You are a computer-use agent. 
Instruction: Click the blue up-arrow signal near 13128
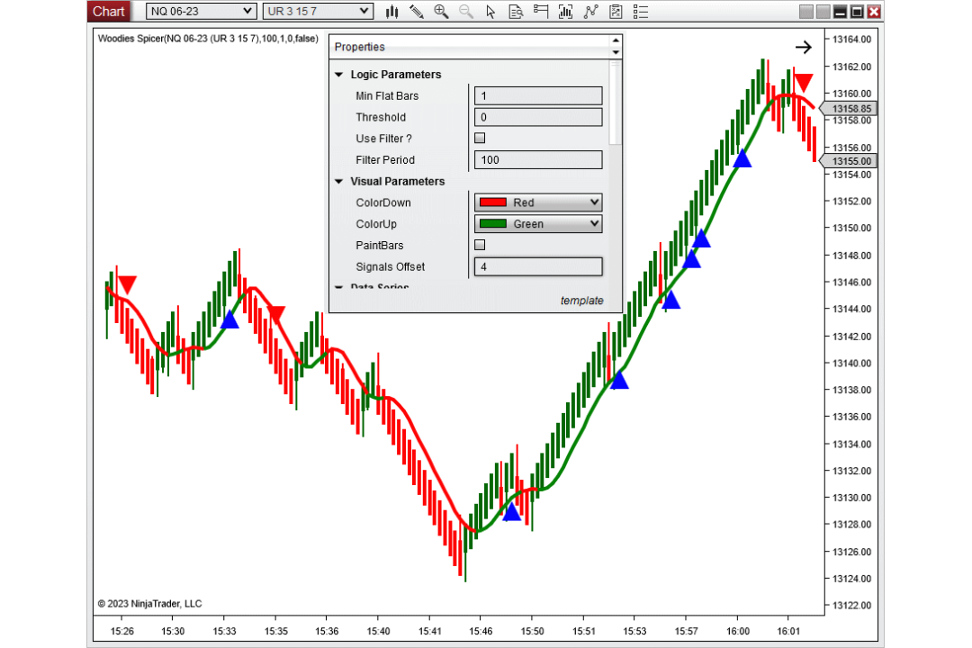(511, 512)
